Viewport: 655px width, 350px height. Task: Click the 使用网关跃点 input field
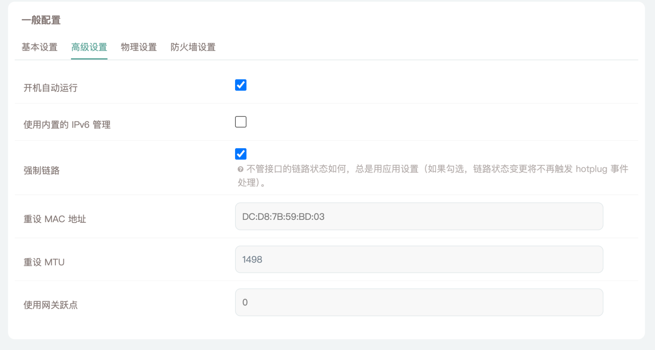tap(419, 302)
